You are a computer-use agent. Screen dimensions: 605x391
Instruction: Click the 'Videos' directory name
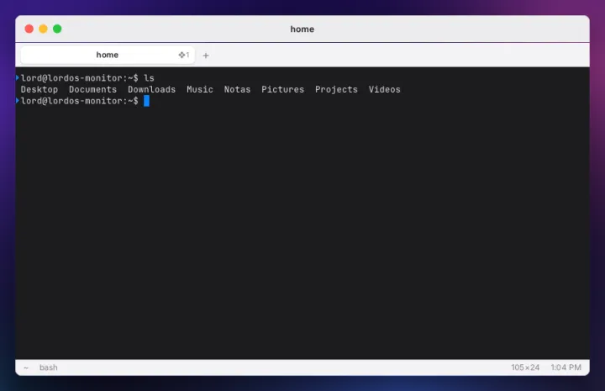(x=385, y=89)
